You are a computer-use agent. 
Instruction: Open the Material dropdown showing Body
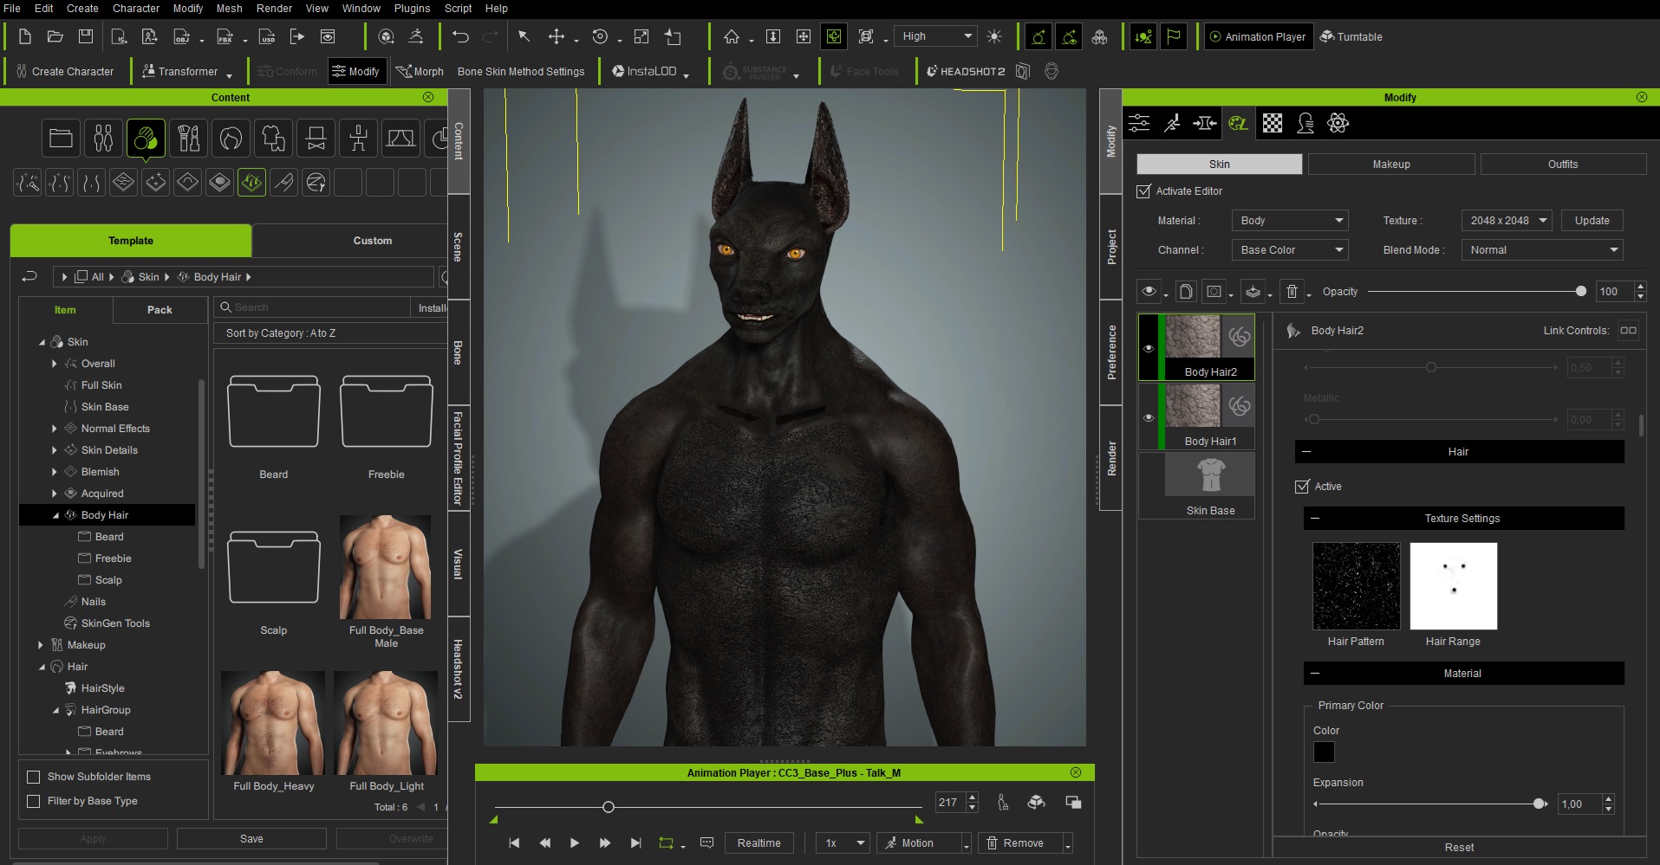pos(1290,221)
